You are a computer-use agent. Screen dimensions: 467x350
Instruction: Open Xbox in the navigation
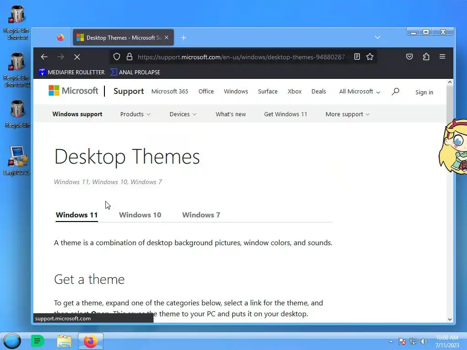295,91
